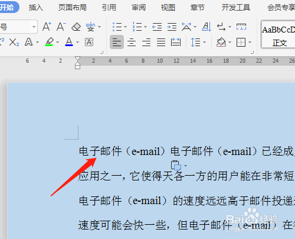Open paragraph dialog launcher corner arrow
The height and width of the screenshot is (239, 295).
pos(253,53)
